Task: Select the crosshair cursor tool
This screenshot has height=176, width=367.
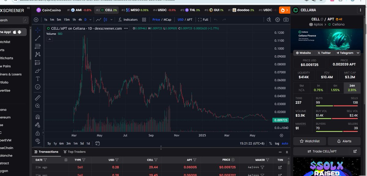Action: (x=38, y=30)
